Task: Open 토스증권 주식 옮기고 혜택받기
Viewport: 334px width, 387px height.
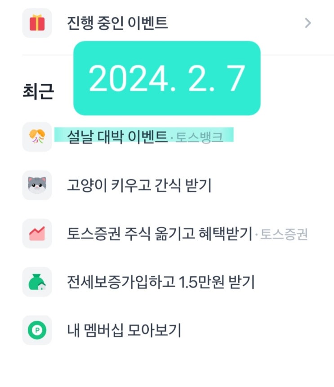Action: point(159,234)
